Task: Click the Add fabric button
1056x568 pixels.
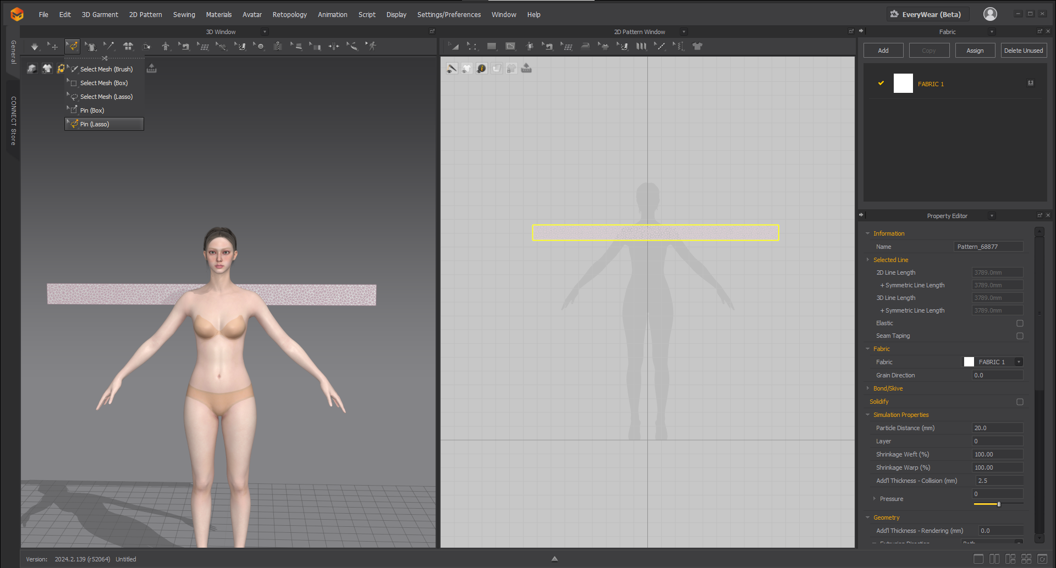Action: click(x=883, y=51)
